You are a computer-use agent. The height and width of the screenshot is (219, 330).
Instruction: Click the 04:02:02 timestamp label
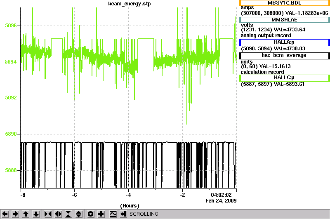pos(221,195)
